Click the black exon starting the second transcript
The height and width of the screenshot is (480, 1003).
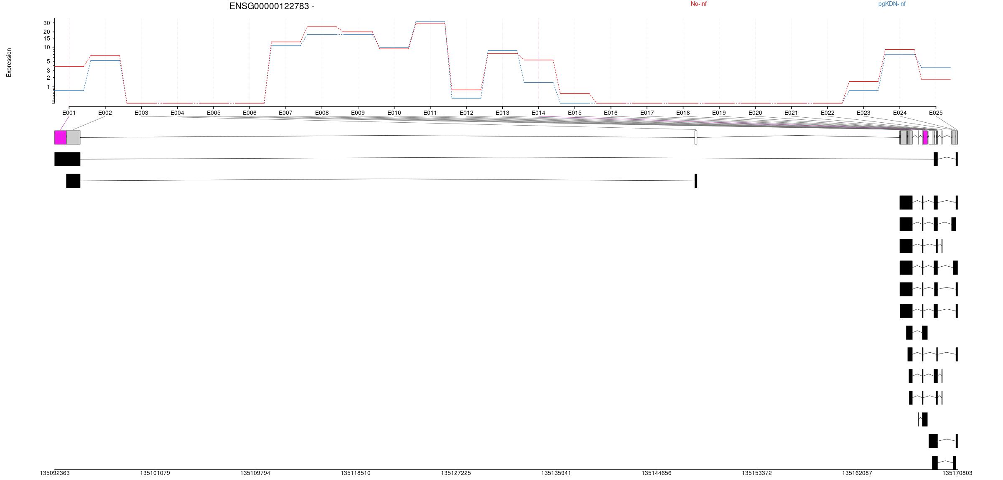pos(73,181)
